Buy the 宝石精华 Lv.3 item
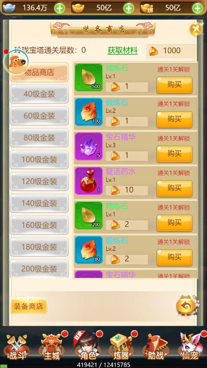 [174, 154]
